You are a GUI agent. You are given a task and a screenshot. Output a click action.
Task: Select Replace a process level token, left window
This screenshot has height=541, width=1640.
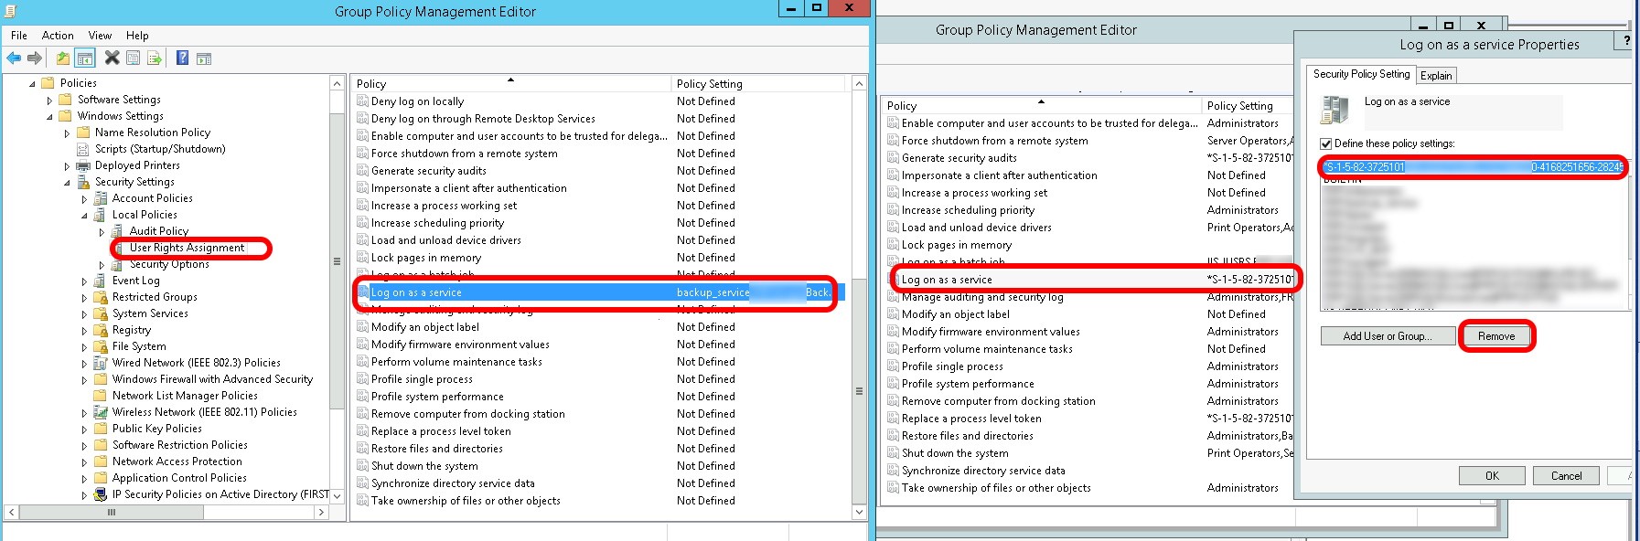441,431
